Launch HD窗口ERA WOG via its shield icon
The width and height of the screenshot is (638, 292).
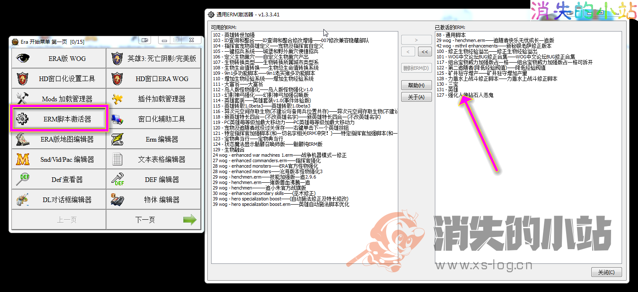[x=117, y=79]
